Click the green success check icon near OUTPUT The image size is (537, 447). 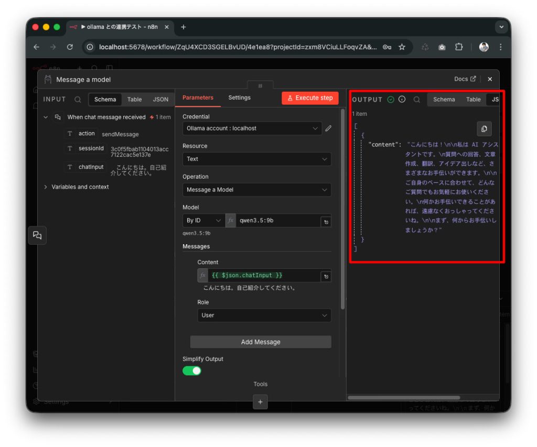coord(390,99)
